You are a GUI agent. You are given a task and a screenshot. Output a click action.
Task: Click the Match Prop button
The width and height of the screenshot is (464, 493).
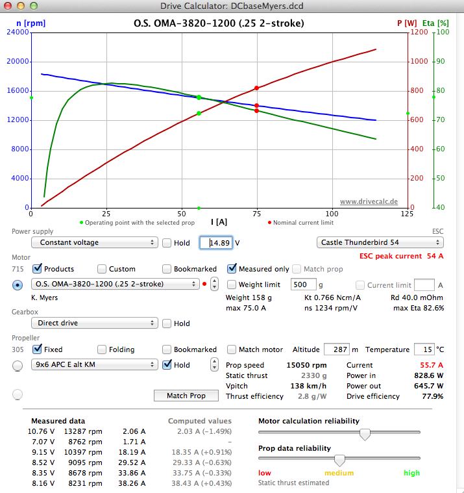click(186, 396)
